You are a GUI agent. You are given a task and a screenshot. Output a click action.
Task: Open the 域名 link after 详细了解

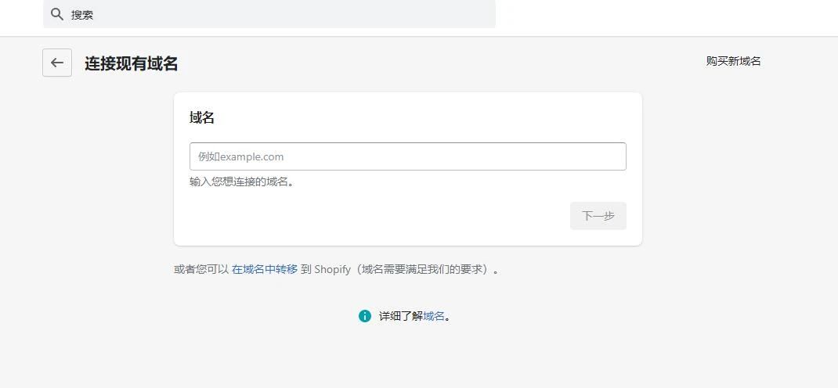(x=434, y=316)
